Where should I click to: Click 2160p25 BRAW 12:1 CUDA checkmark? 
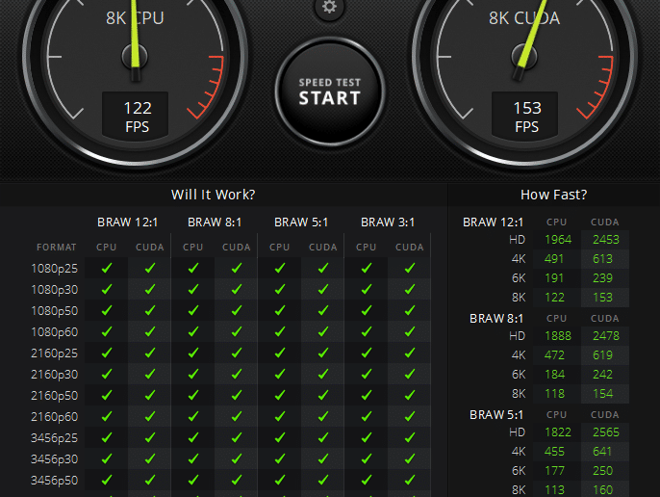(150, 353)
